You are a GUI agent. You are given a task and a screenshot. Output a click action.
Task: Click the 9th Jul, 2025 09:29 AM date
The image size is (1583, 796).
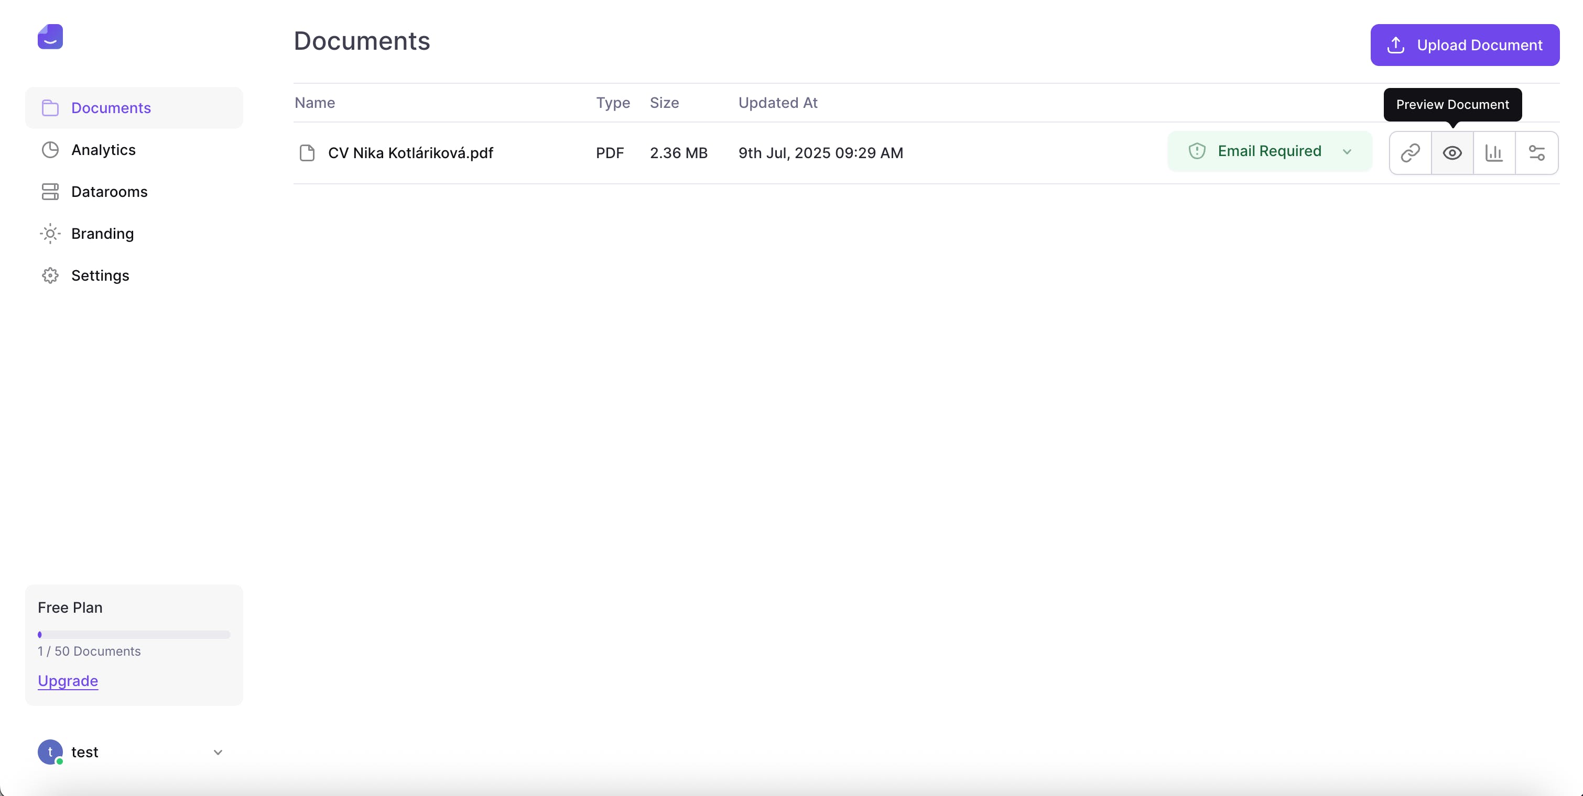click(820, 153)
